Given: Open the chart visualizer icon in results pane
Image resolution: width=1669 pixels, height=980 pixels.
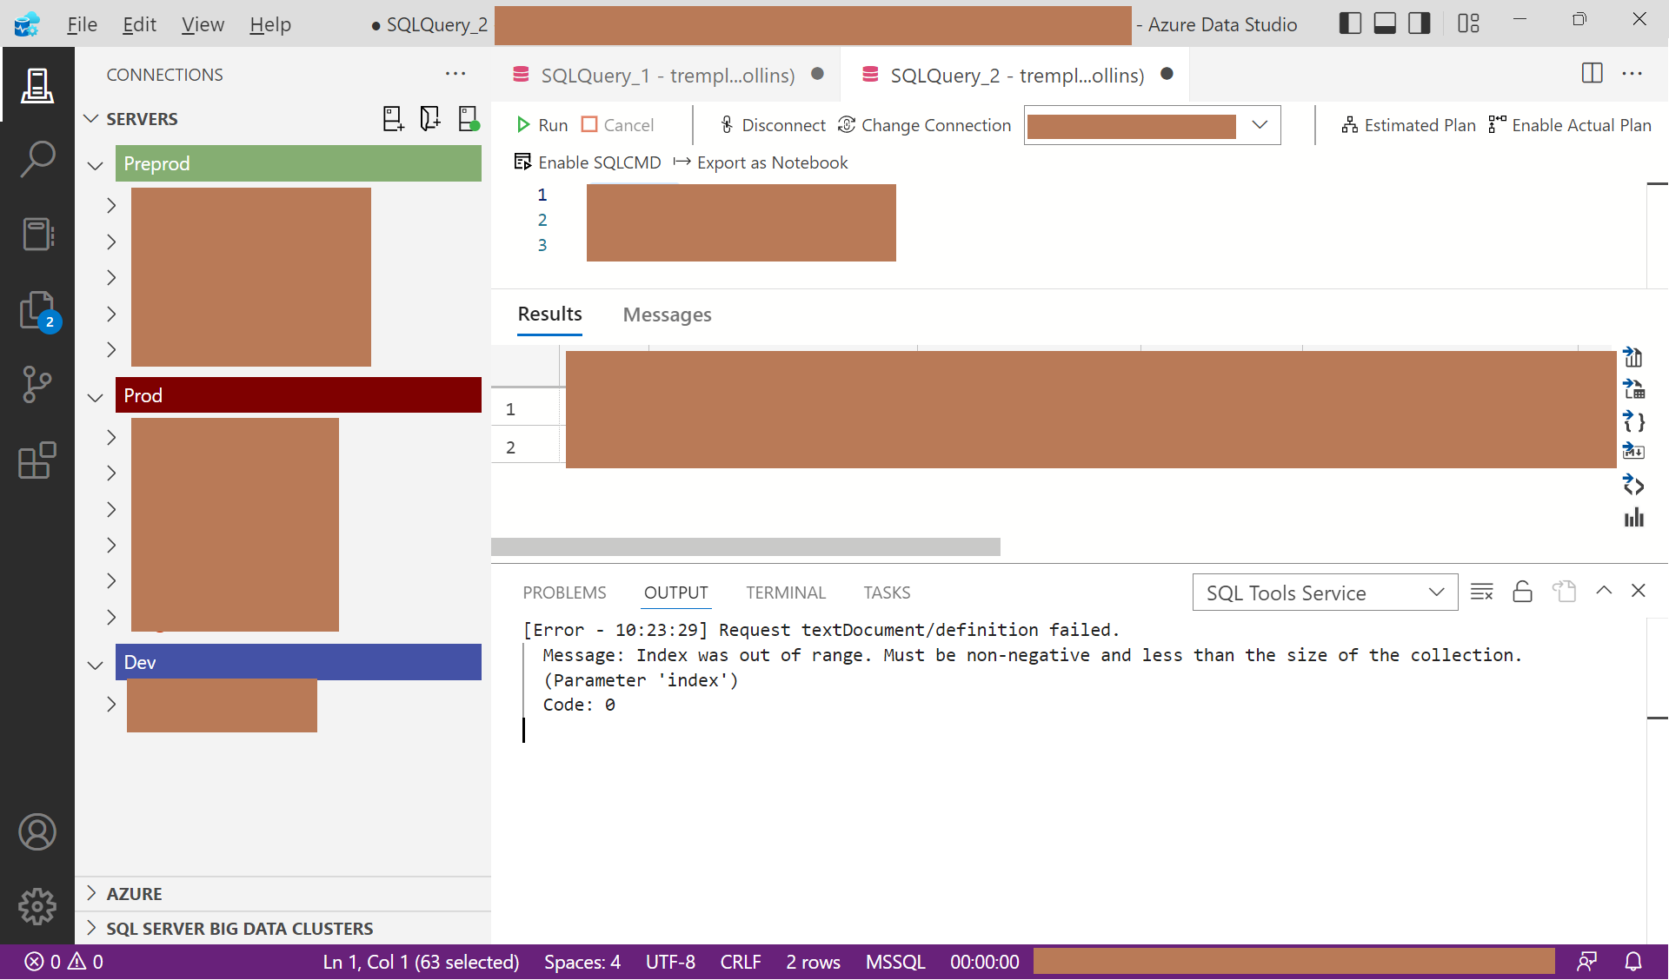Looking at the screenshot, I should [x=1634, y=517].
